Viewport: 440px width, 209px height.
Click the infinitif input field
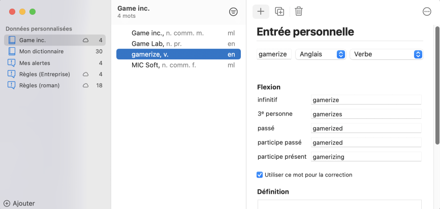(x=366, y=100)
